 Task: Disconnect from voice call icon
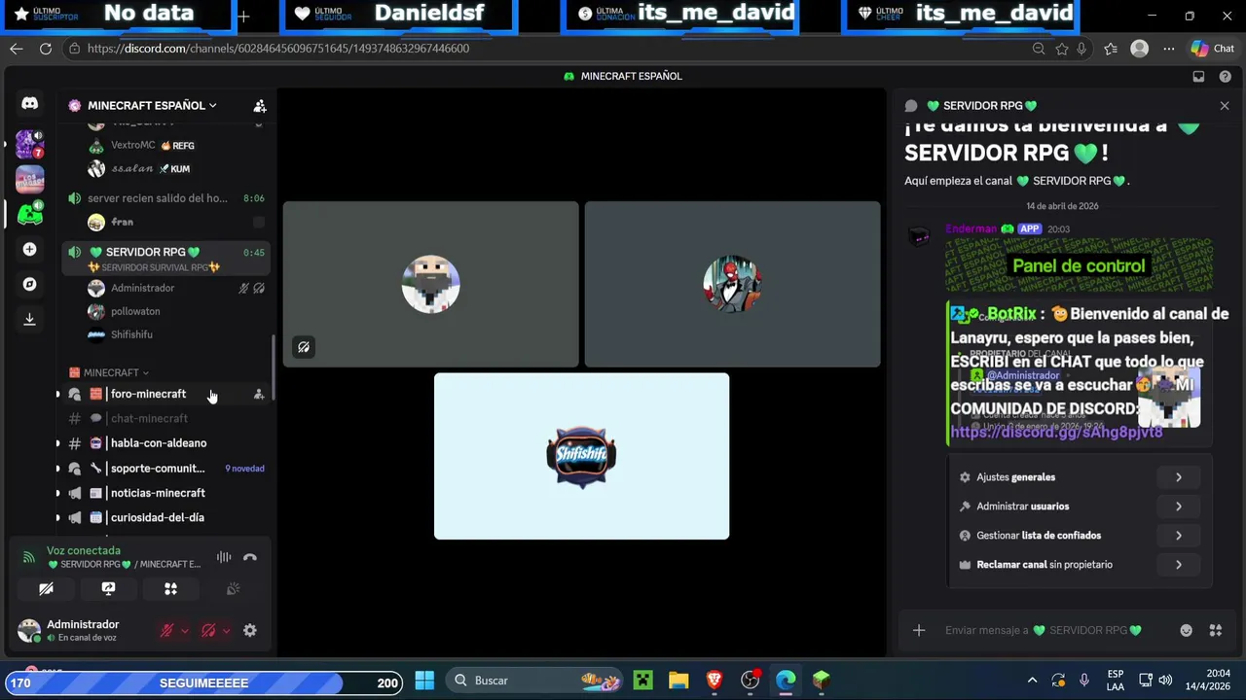250,558
